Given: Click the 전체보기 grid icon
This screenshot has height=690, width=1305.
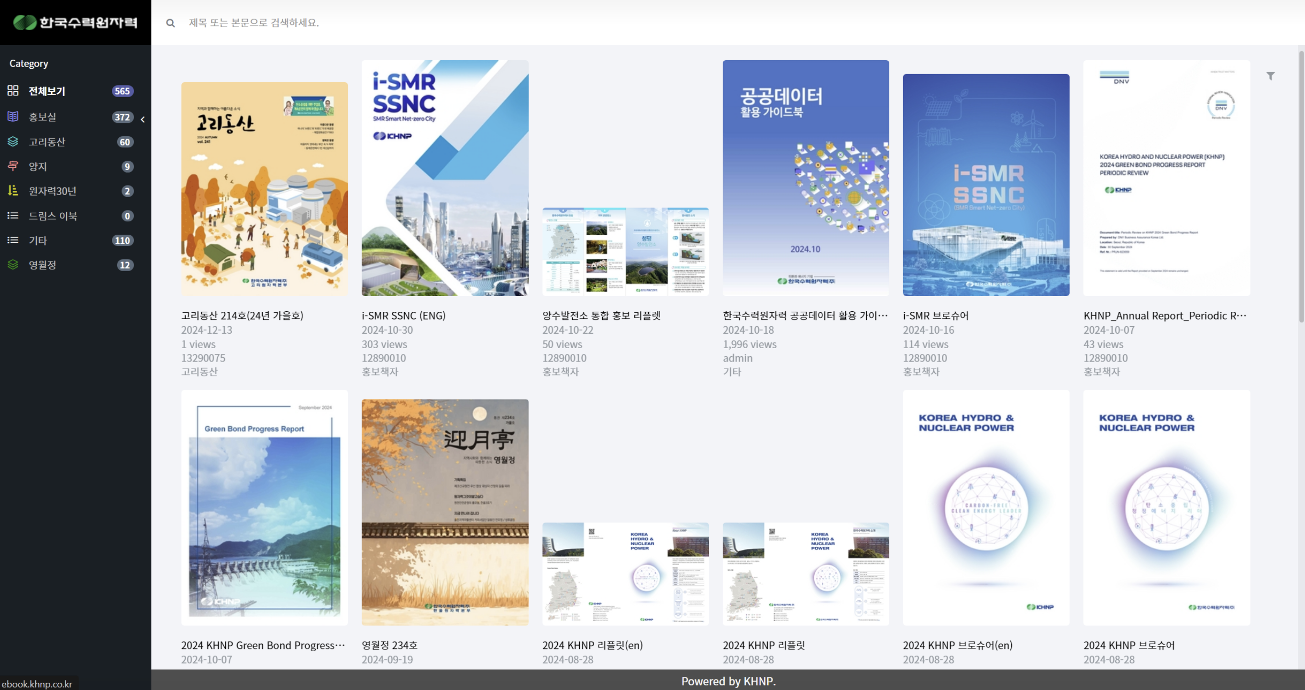Looking at the screenshot, I should coord(13,91).
